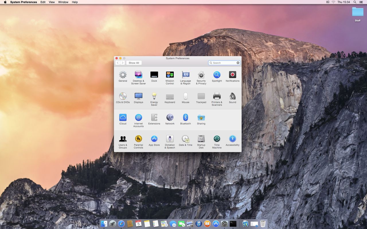Open Date & Time preferences
The image size is (367, 229).
coord(186,141)
